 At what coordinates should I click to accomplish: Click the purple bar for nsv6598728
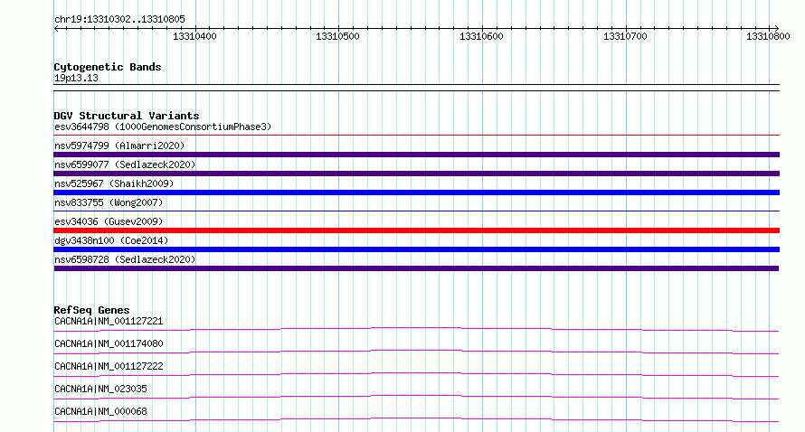[x=416, y=268]
